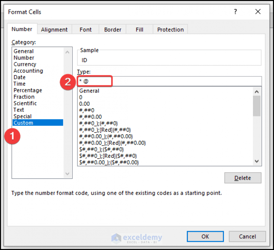Select the Time category

click(x=38, y=84)
